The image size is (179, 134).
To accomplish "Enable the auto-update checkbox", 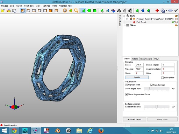I will (162, 78).
